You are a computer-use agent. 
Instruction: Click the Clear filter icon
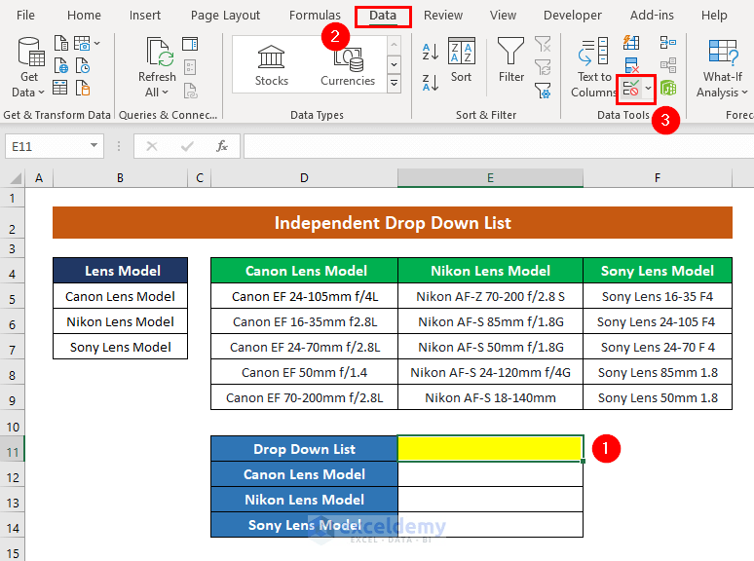[x=543, y=44]
